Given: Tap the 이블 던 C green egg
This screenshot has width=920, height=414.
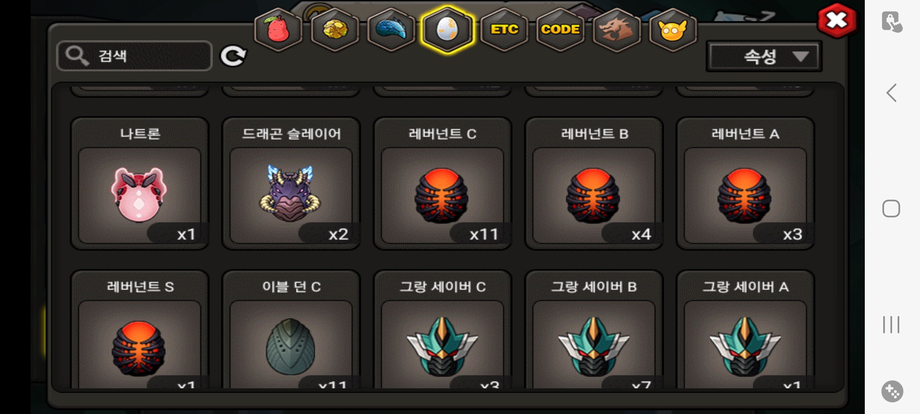Looking at the screenshot, I should click(291, 330).
